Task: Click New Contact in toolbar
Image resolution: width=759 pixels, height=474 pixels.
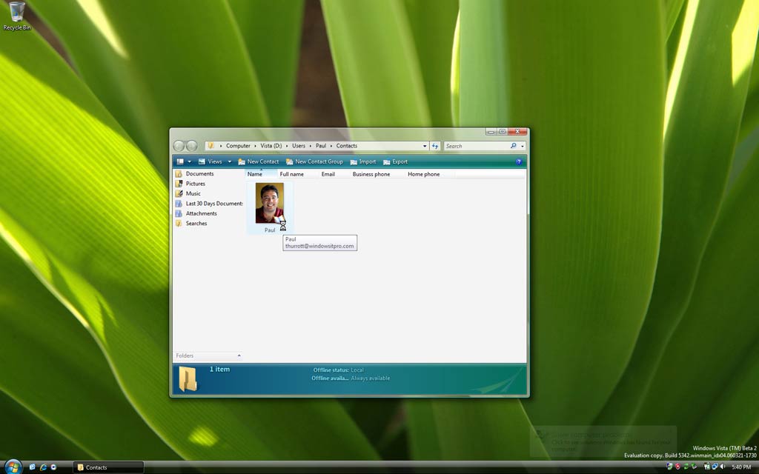Action: (259, 161)
